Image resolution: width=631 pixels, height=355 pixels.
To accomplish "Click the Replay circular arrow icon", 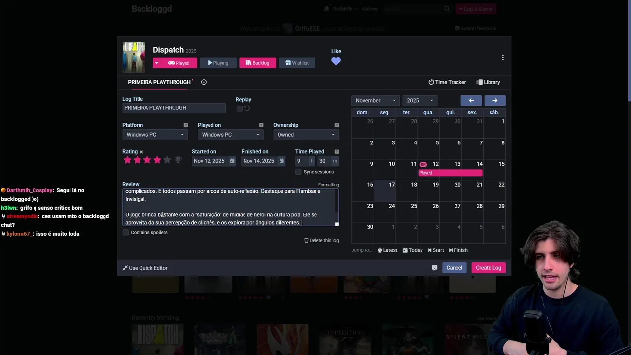I will coord(247,108).
